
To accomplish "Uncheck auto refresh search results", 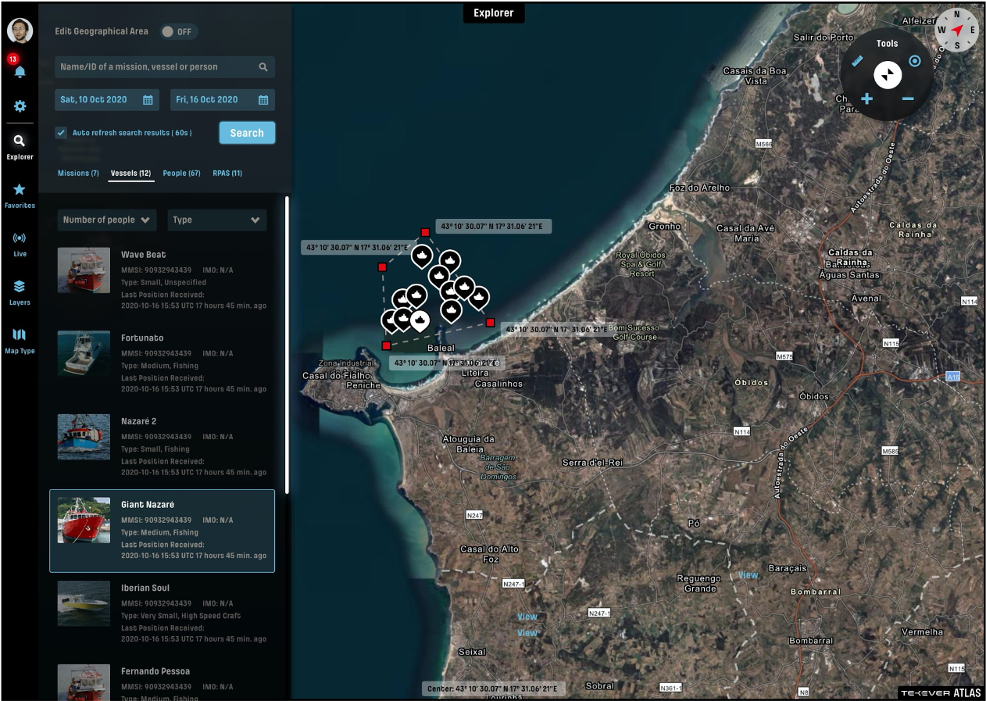I will tap(61, 132).
